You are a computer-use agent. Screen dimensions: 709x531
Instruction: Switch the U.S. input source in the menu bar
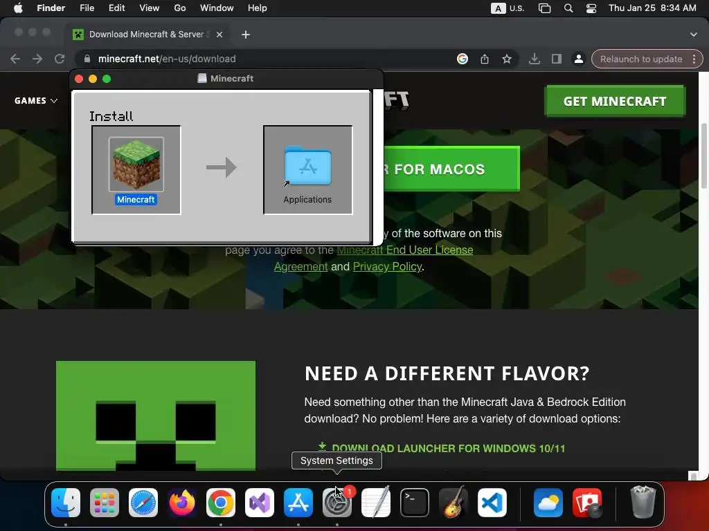coord(508,8)
